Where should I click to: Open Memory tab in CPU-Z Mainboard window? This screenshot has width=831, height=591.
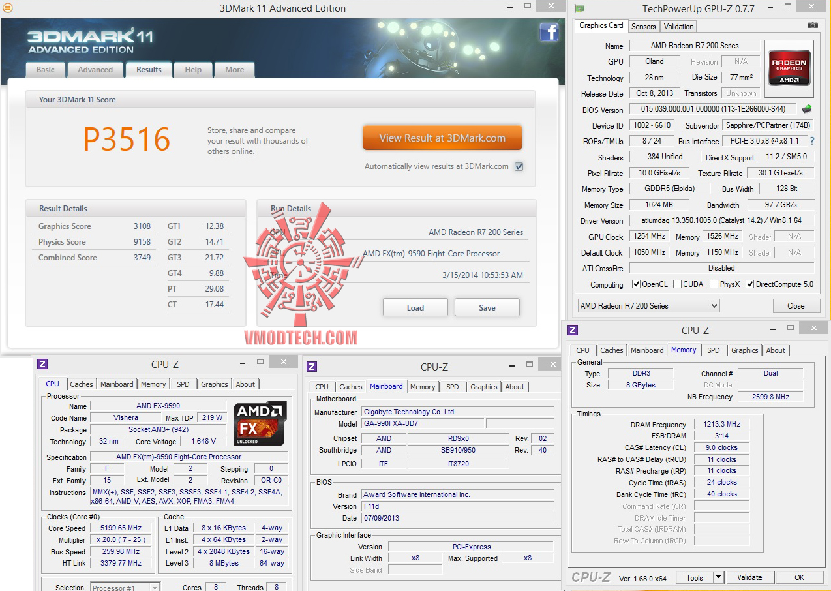423,387
